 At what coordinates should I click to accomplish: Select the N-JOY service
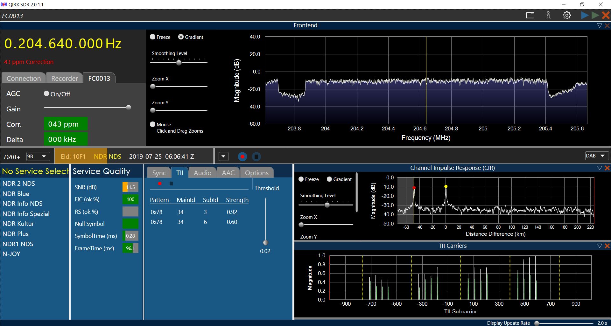[11, 254]
